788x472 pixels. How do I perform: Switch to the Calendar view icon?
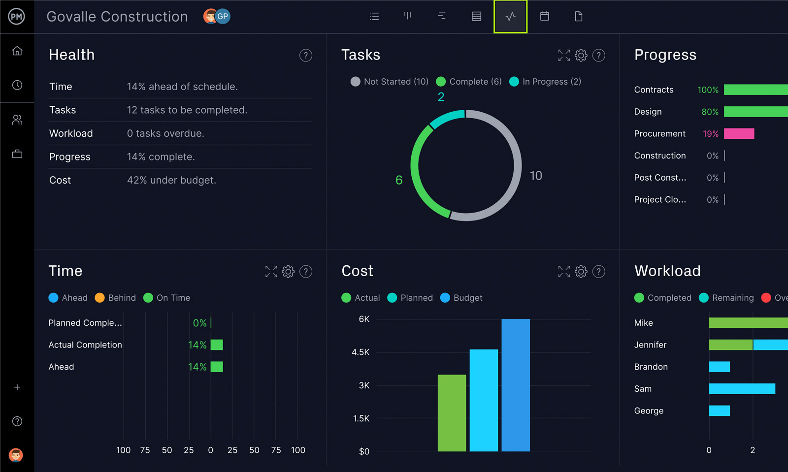pyautogui.click(x=545, y=16)
